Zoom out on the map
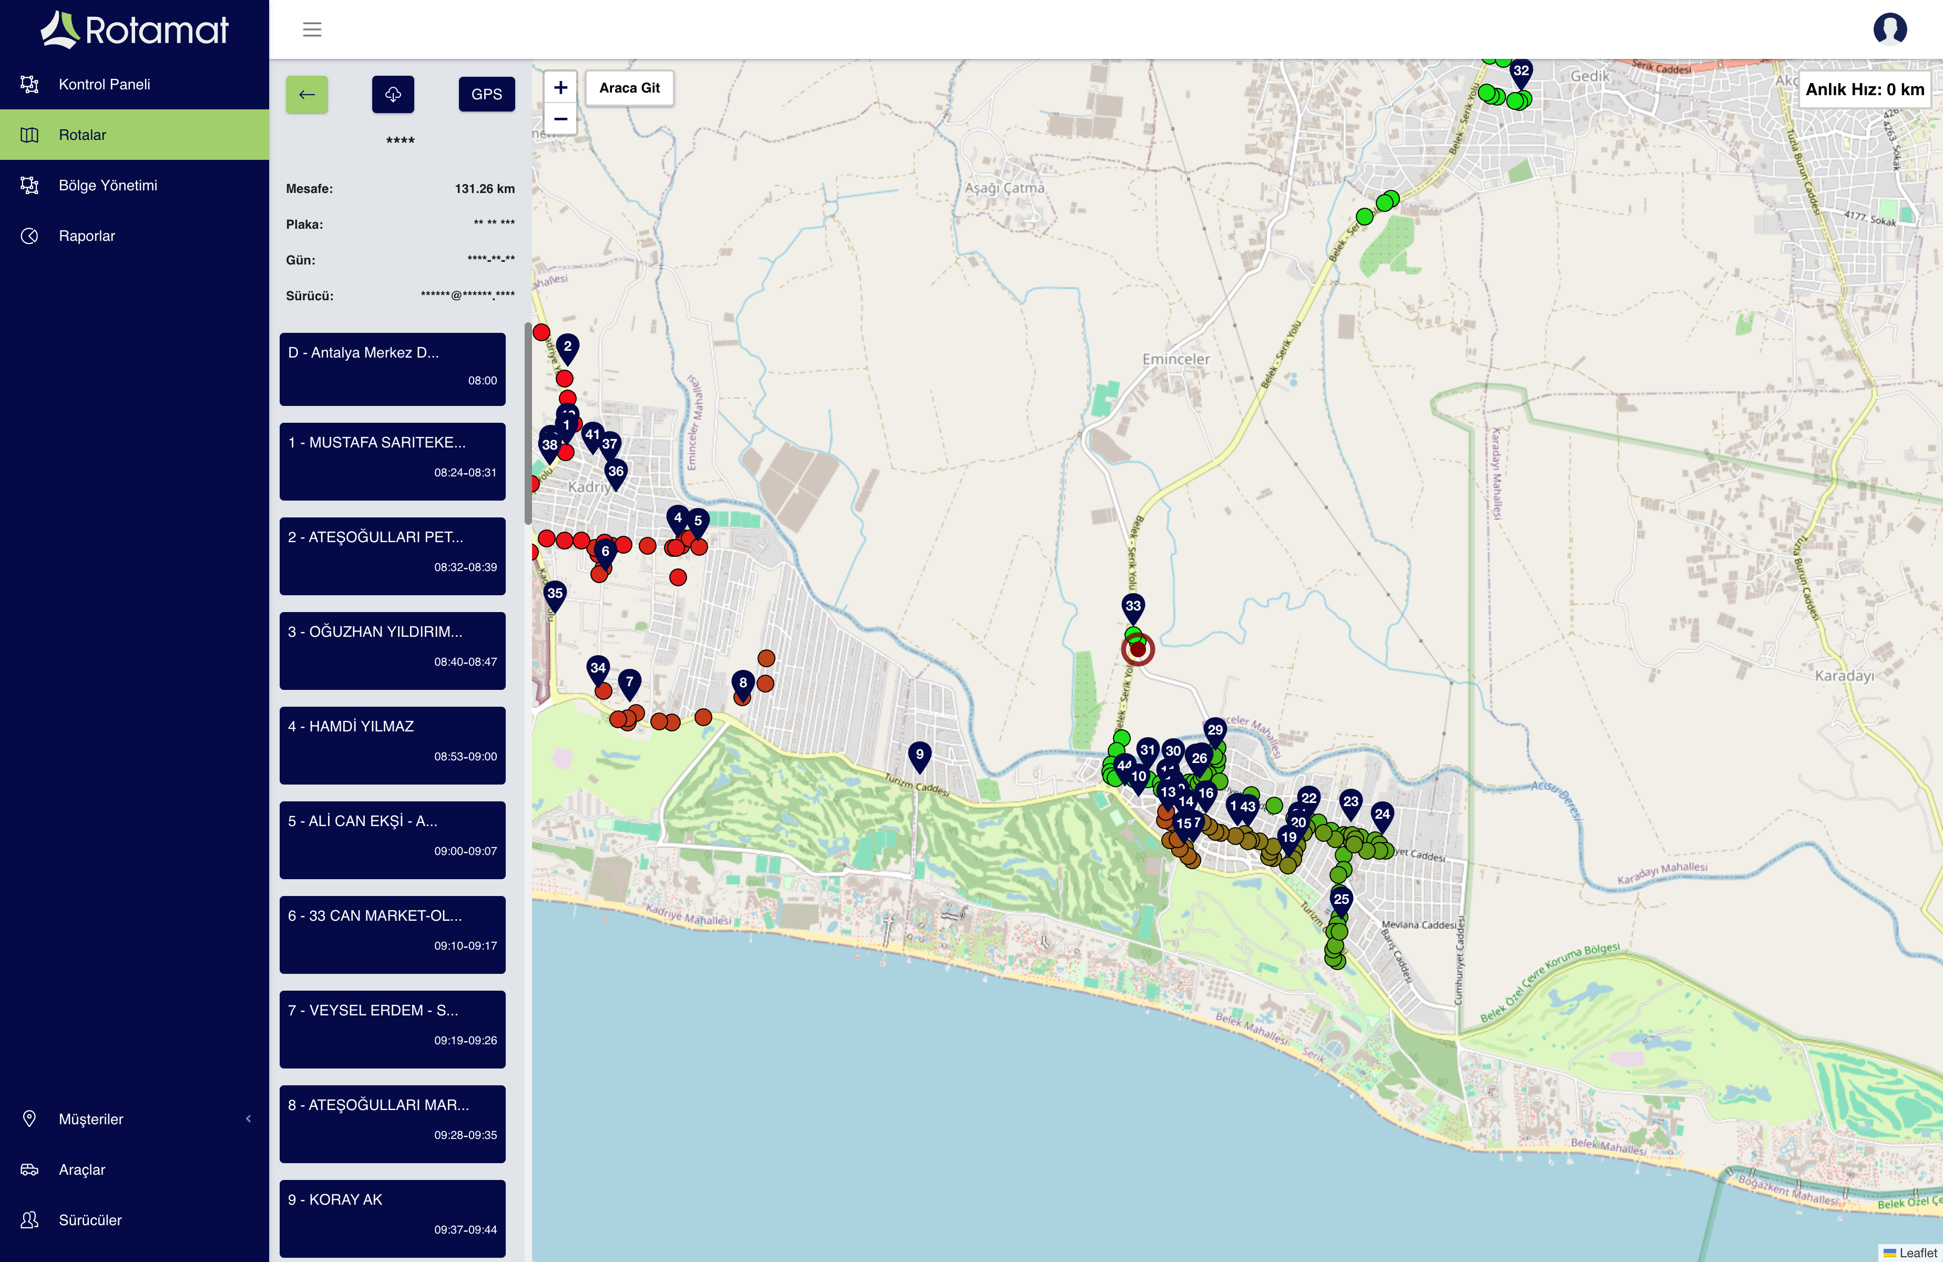 (x=561, y=119)
